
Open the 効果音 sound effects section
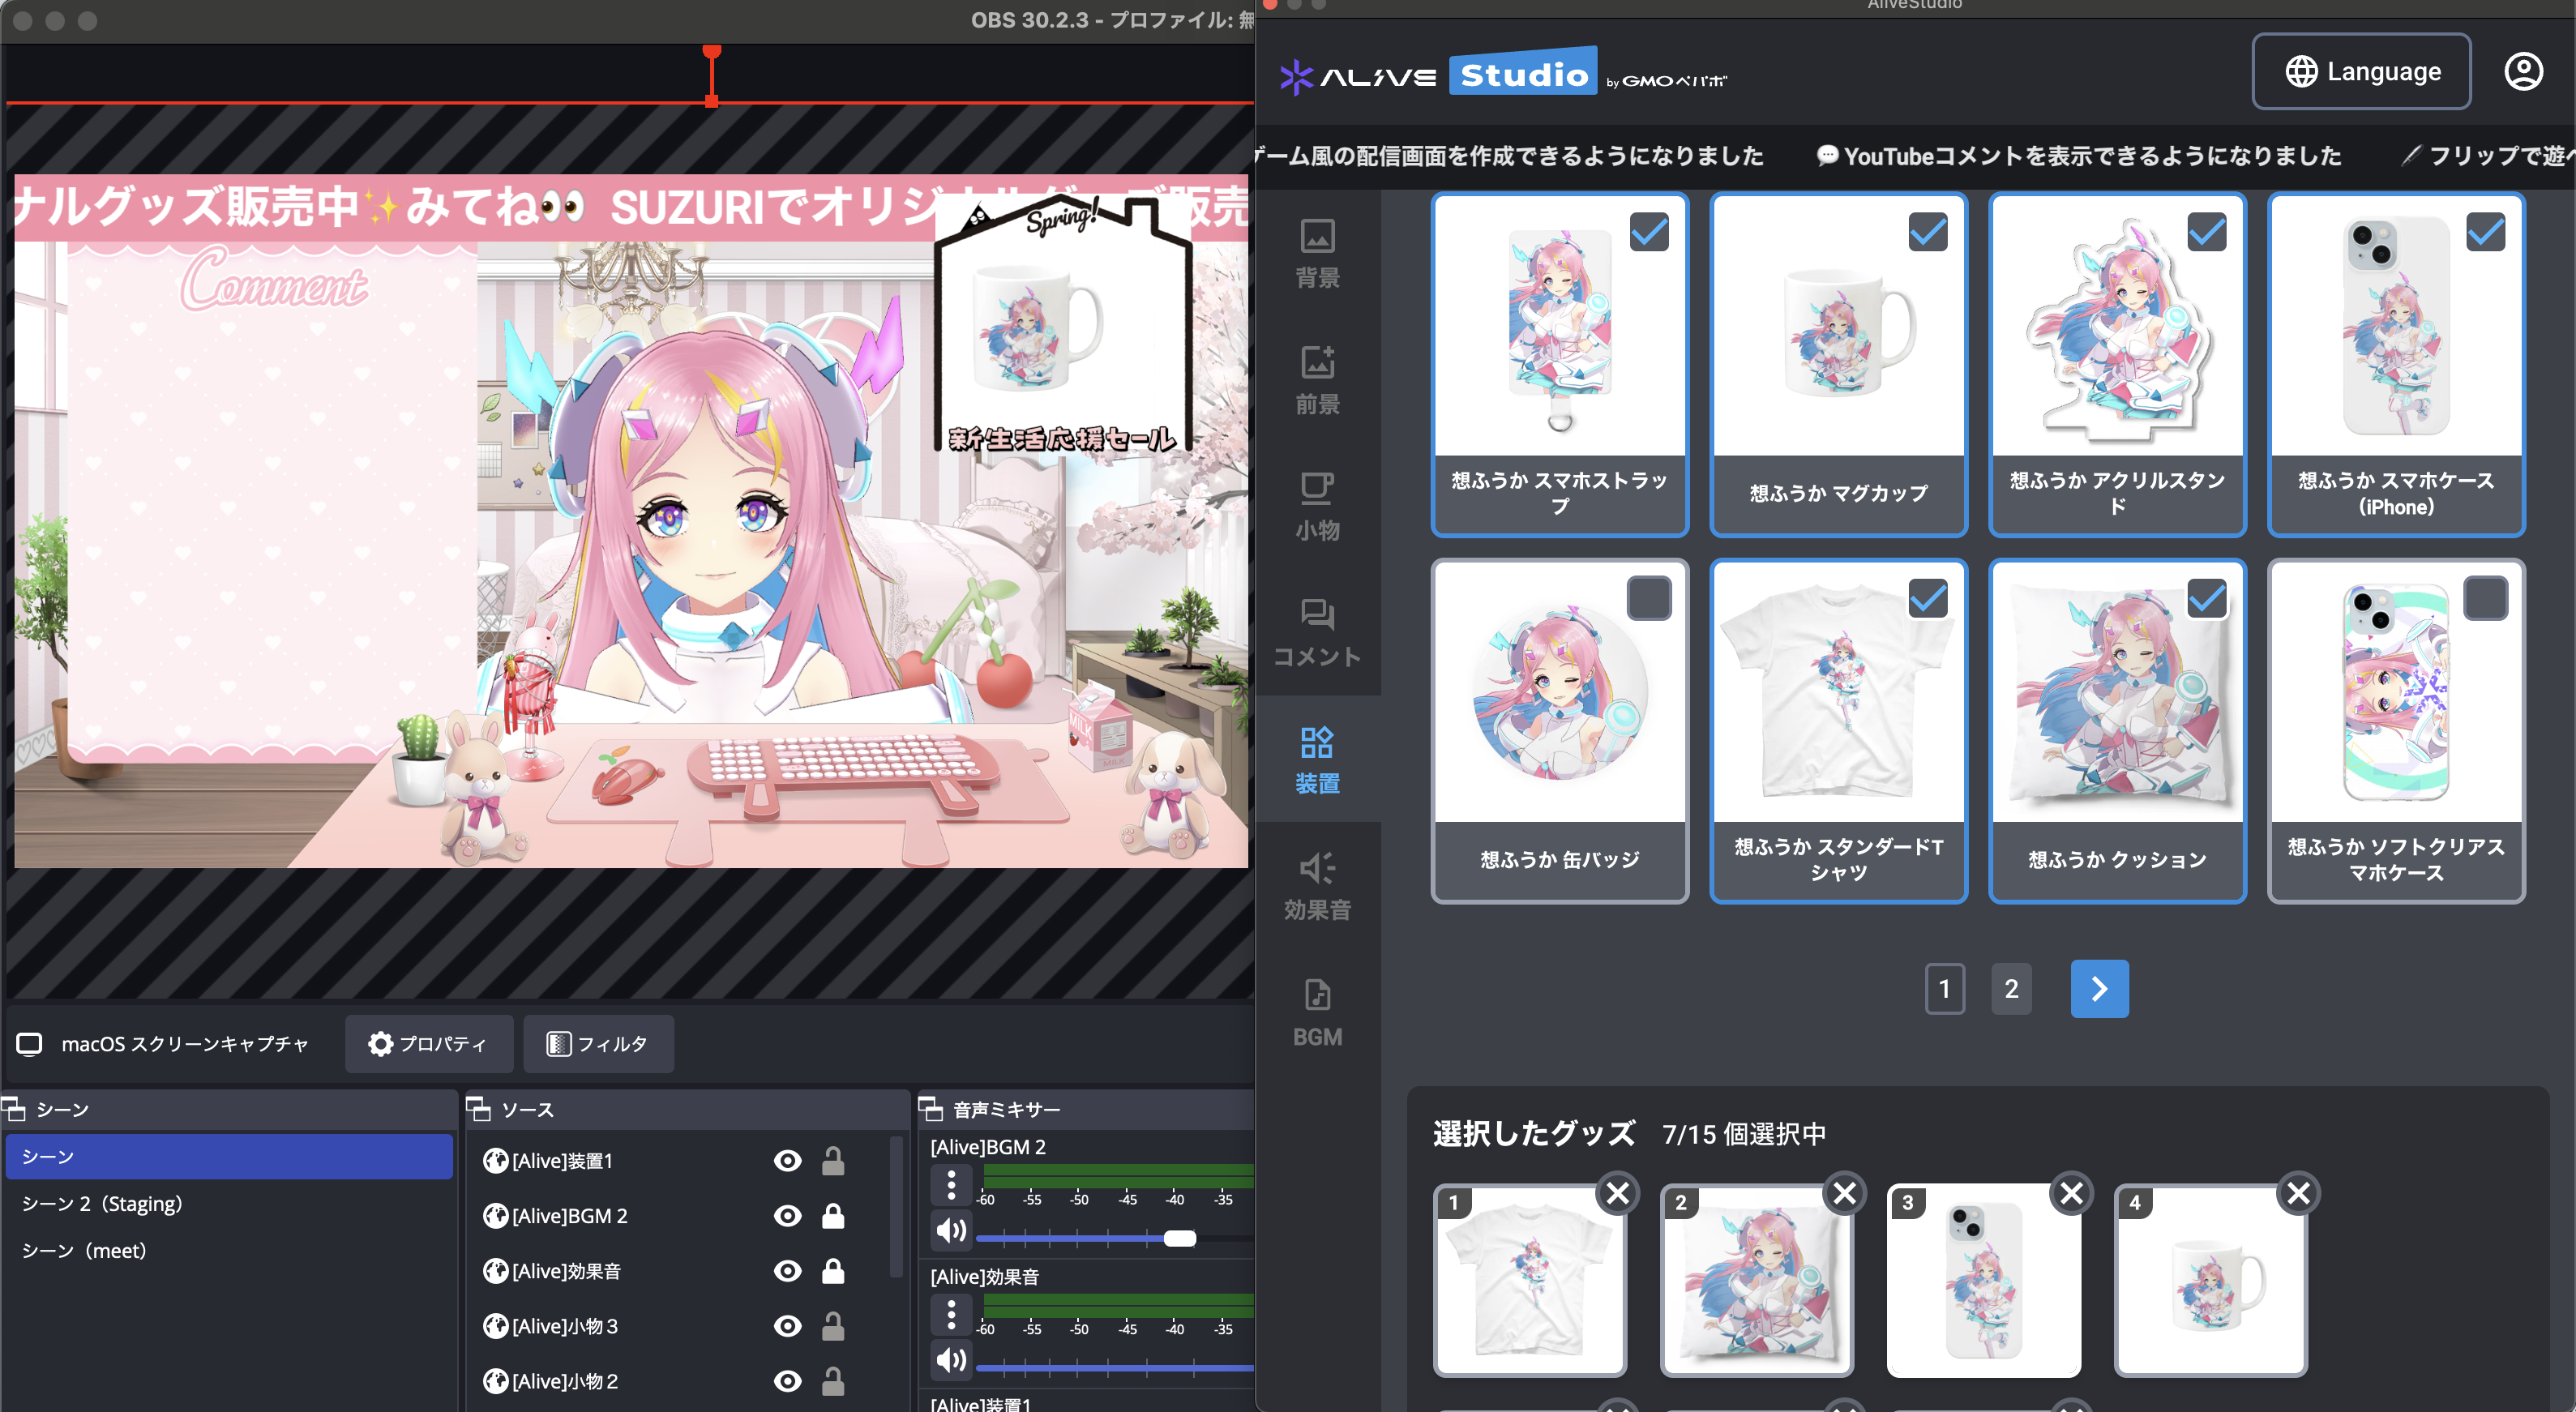(x=1317, y=886)
